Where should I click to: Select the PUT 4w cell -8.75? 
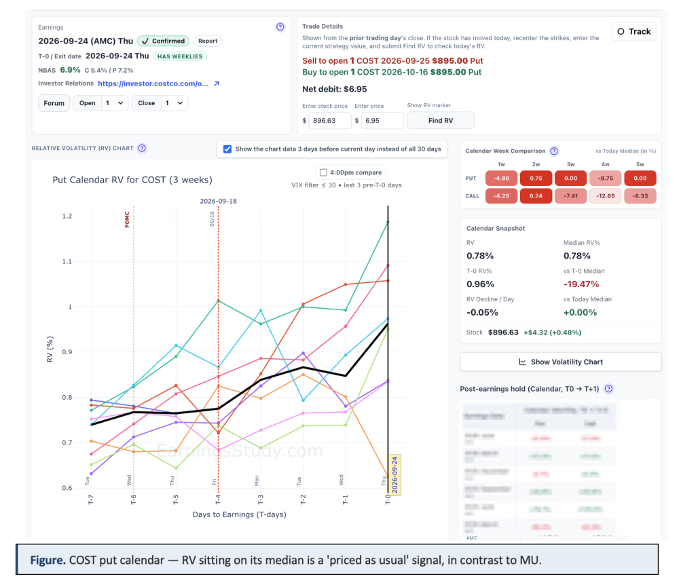(x=606, y=178)
